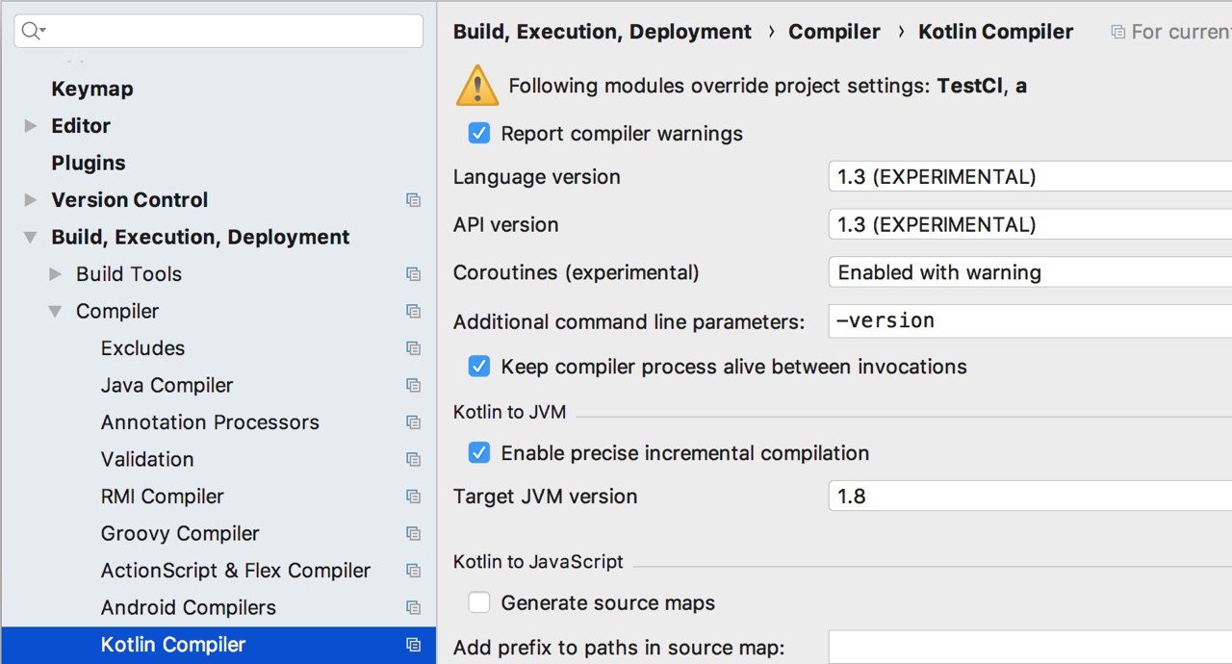Collapse Build, Execution, Deployment node
1232x664 pixels.
[x=31, y=238]
